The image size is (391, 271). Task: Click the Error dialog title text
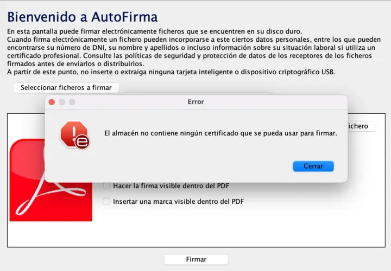coord(195,102)
